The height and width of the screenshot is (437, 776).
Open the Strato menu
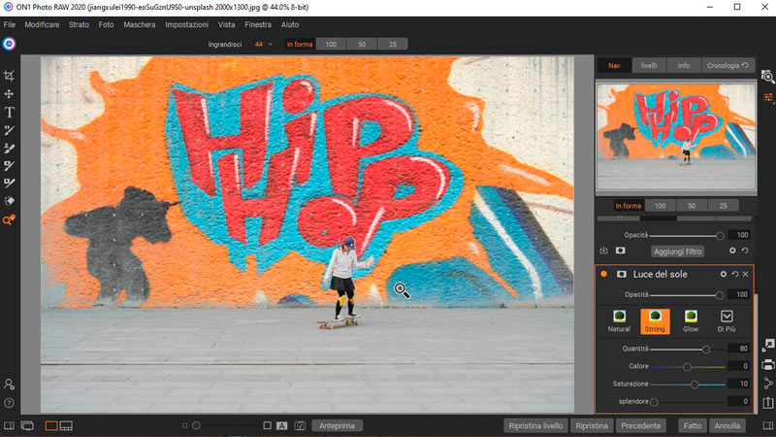(x=79, y=24)
